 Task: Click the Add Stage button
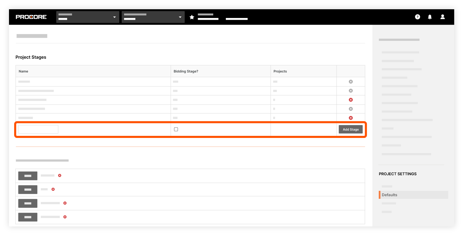pyautogui.click(x=351, y=129)
